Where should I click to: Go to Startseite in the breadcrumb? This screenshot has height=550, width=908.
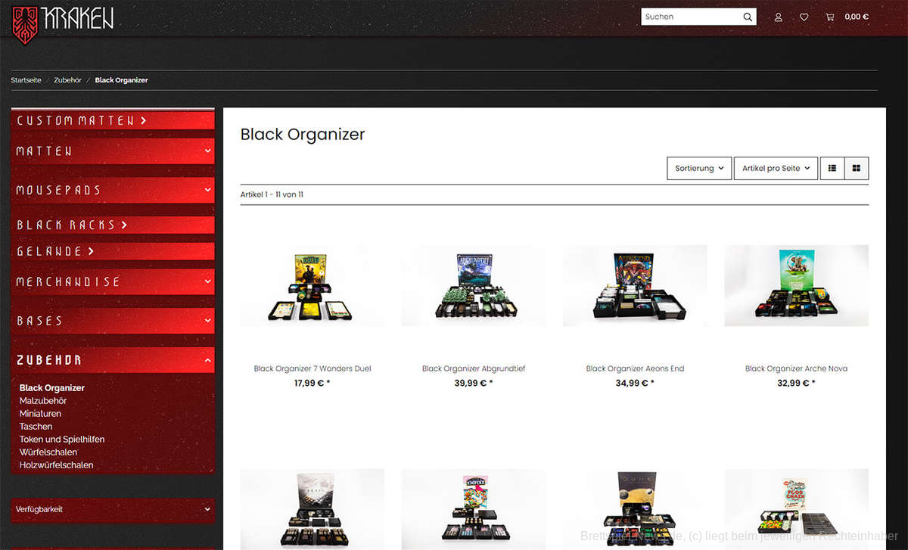pyautogui.click(x=26, y=80)
